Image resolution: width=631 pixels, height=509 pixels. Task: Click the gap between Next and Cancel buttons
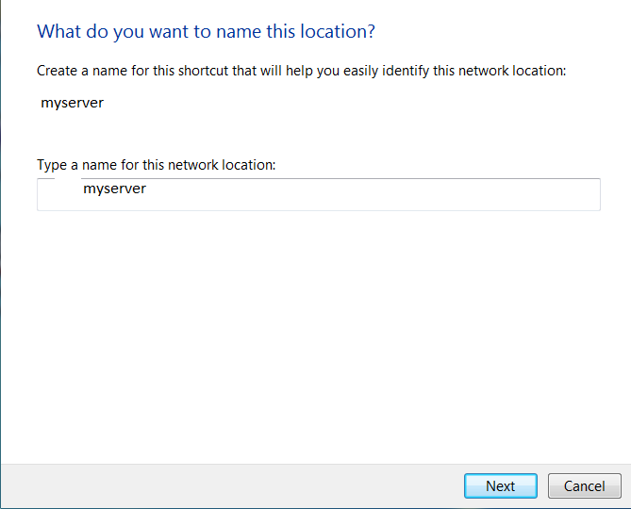[x=543, y=486]
